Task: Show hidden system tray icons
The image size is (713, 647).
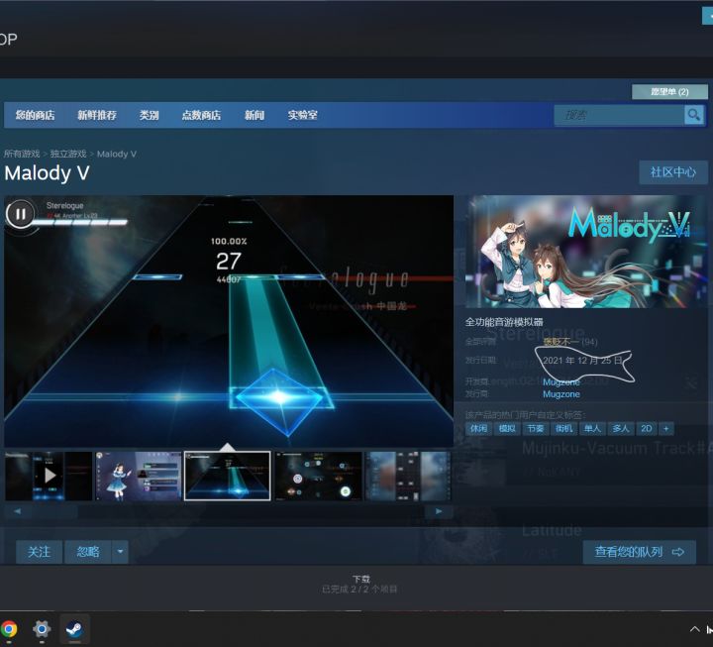Action: pos(695,629)
